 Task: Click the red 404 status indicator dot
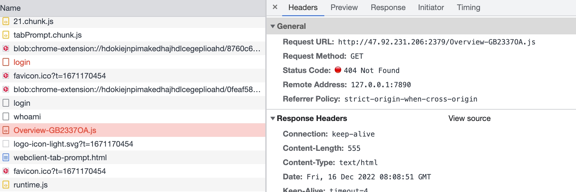tap(338, 70)
